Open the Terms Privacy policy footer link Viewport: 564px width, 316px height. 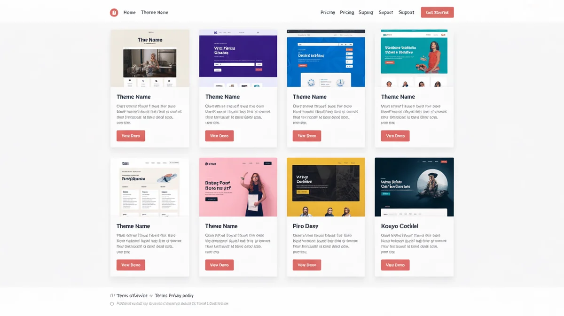(x=174, y=296)
